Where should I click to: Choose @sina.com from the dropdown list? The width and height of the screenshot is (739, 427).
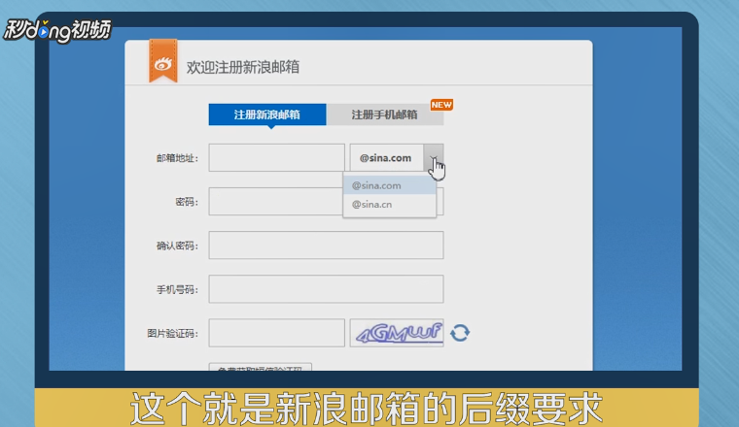pyautogui.click(x=389, y=185)
